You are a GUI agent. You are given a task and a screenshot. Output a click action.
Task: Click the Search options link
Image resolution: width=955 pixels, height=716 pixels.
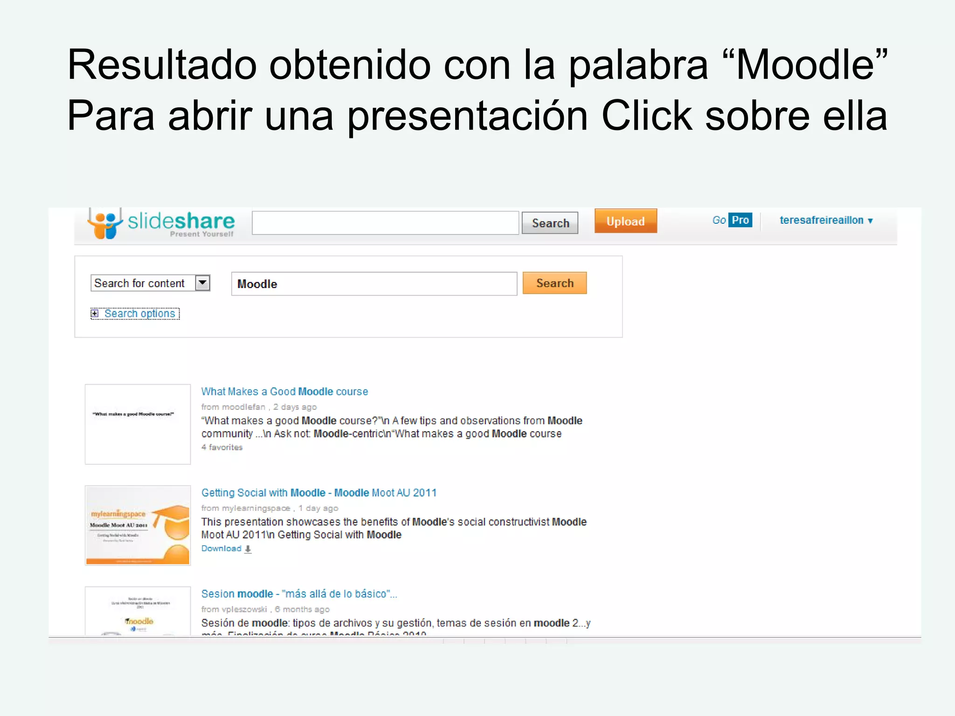click(x=139, y=314)
